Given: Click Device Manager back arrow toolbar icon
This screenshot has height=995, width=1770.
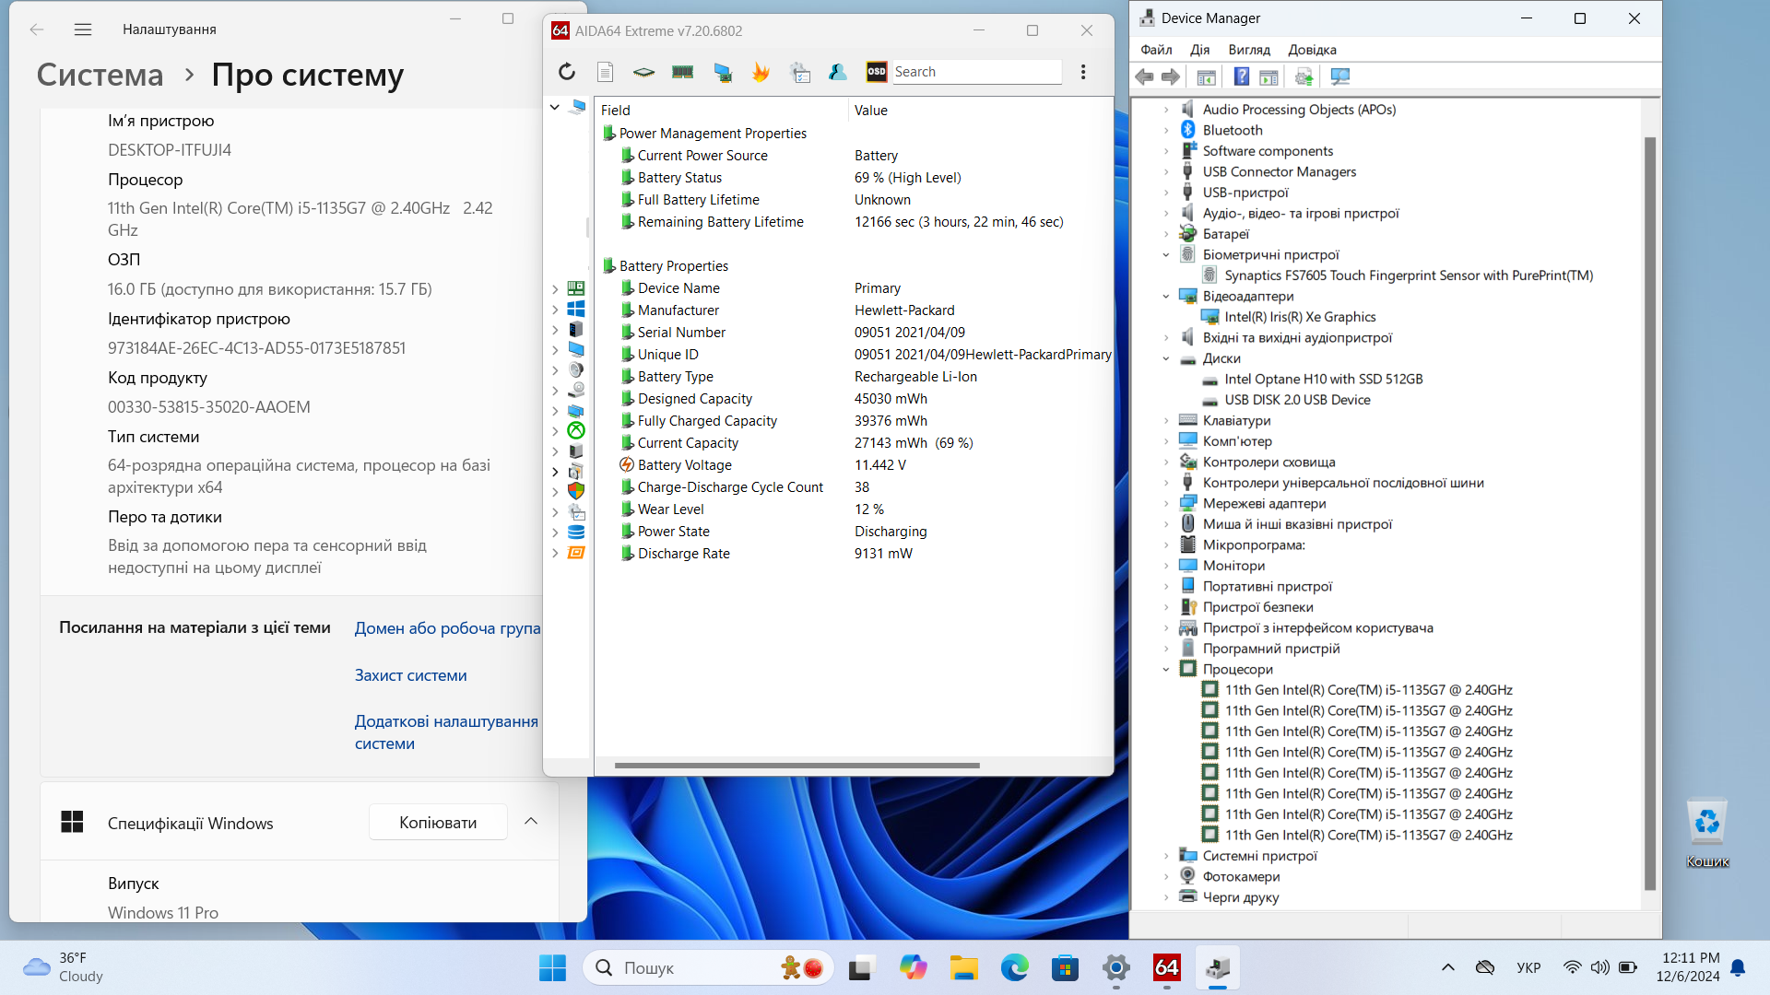Looking at the screenshot, I should (x=1145, y=76).
